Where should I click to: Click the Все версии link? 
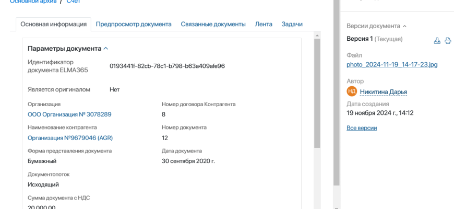point(362,128)
